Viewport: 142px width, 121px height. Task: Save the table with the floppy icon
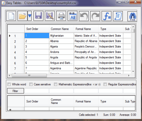(x=38, y=16)
